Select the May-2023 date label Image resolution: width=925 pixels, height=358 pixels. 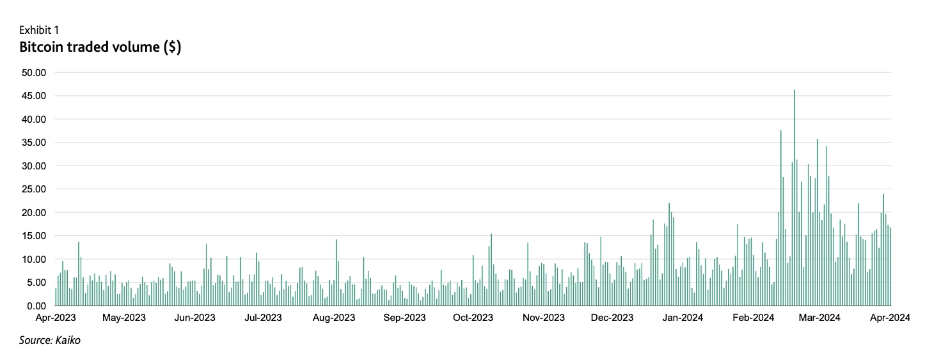coord(124,318)
